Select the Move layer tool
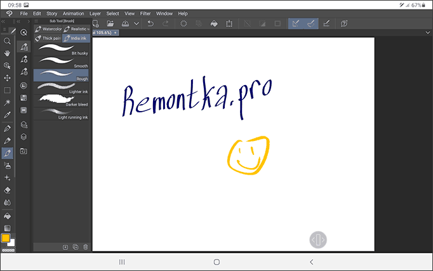The height and width of the screenshot is (271, 433). 7,78
